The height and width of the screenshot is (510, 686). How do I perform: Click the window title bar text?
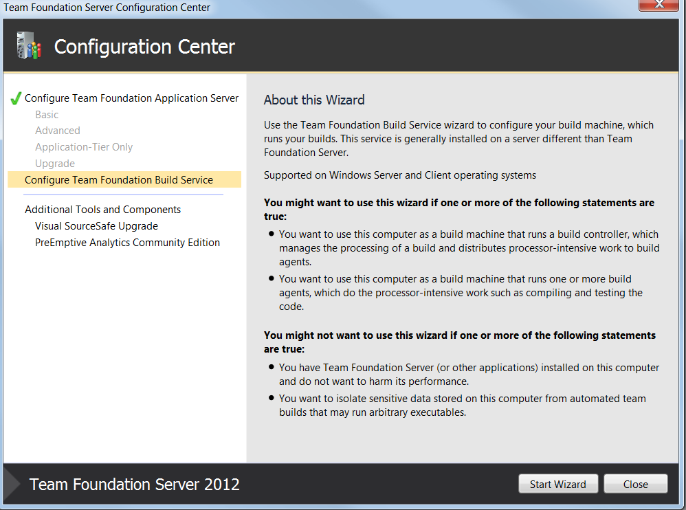point(107,8)
